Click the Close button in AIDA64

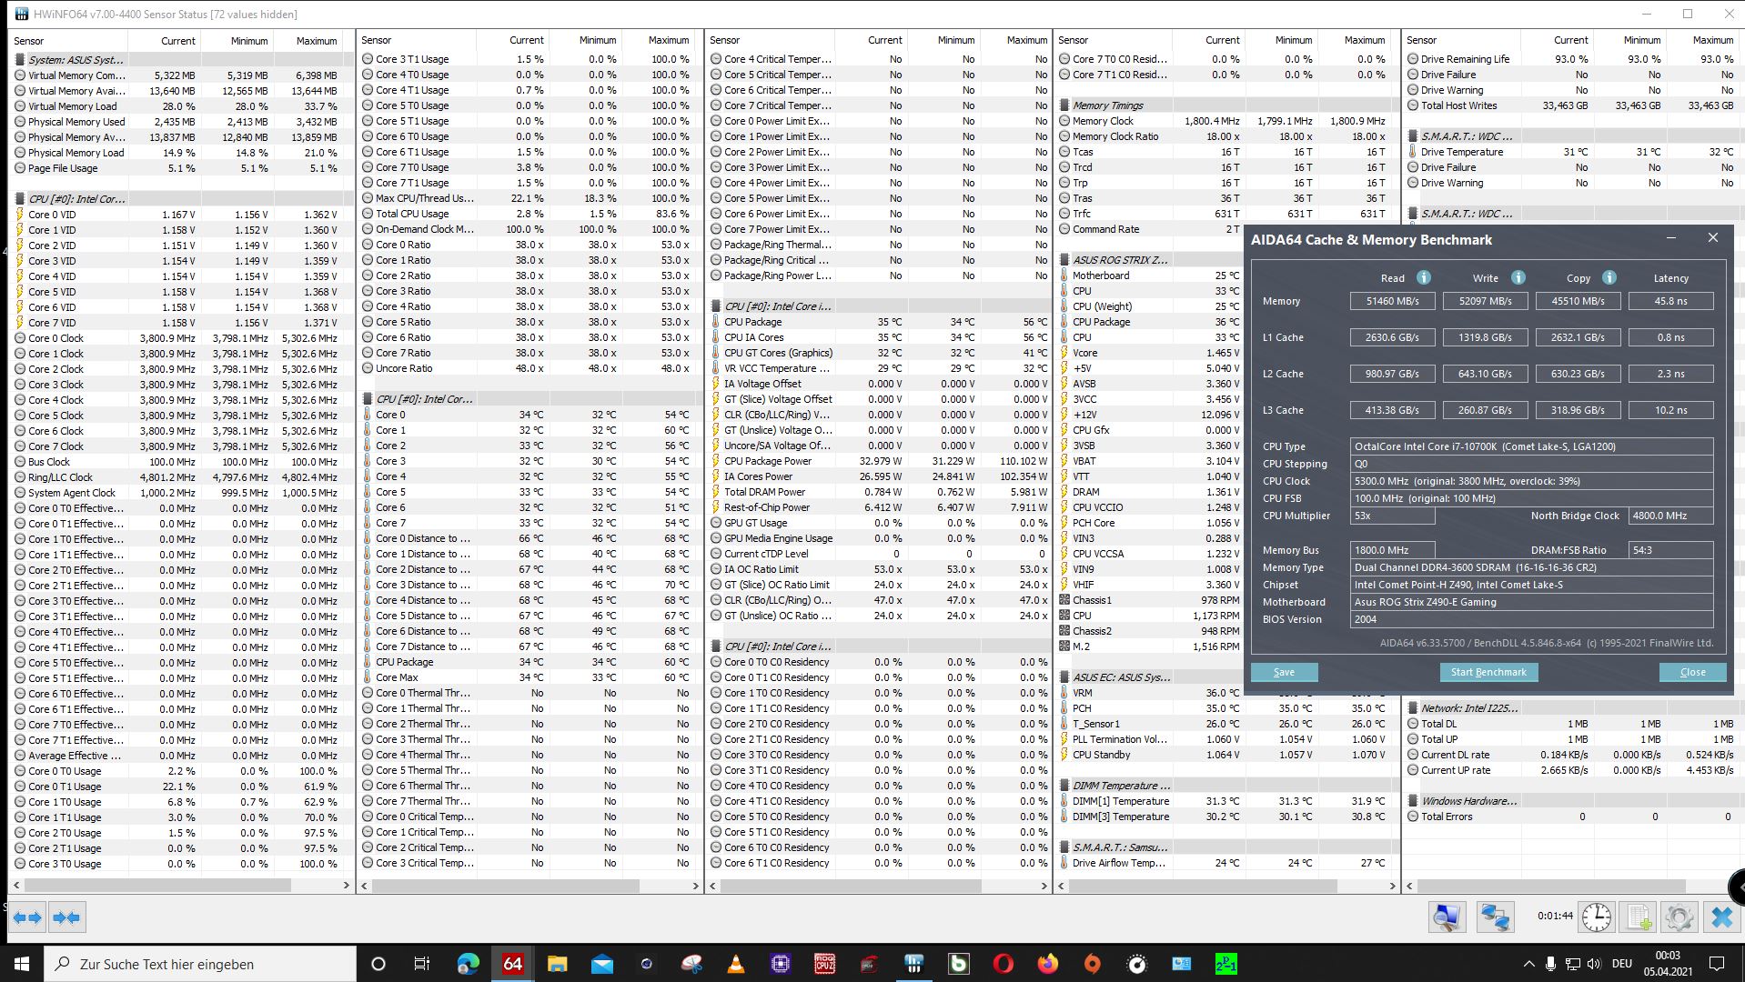tap(1692, 672)
